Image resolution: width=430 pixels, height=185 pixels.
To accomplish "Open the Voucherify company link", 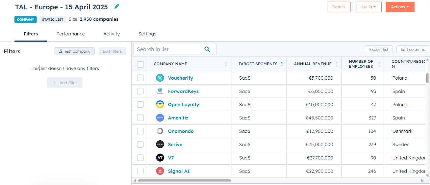I will pos(180,78).
